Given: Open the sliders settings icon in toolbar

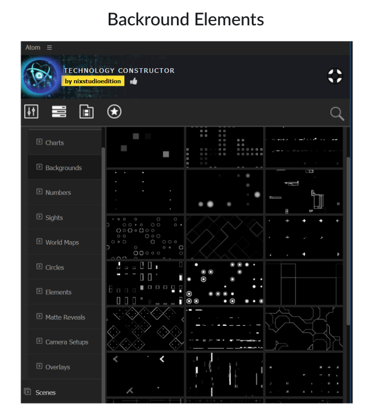Looking at the screenshot, I should click(31, 112).
